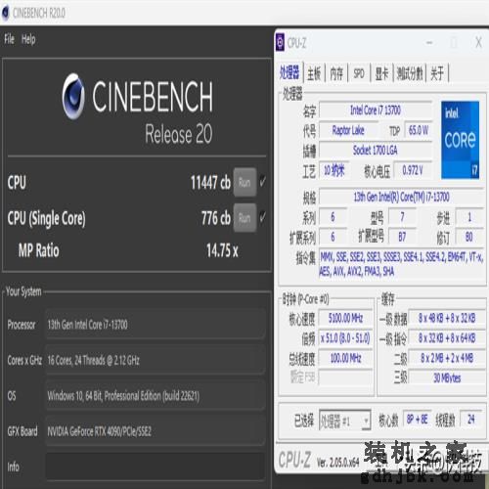Click the '11447 cb' CPU score

pos(210,182)
